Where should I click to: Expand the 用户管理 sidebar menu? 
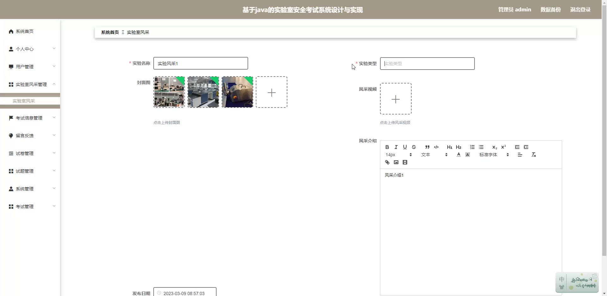(x=30, y=67)
